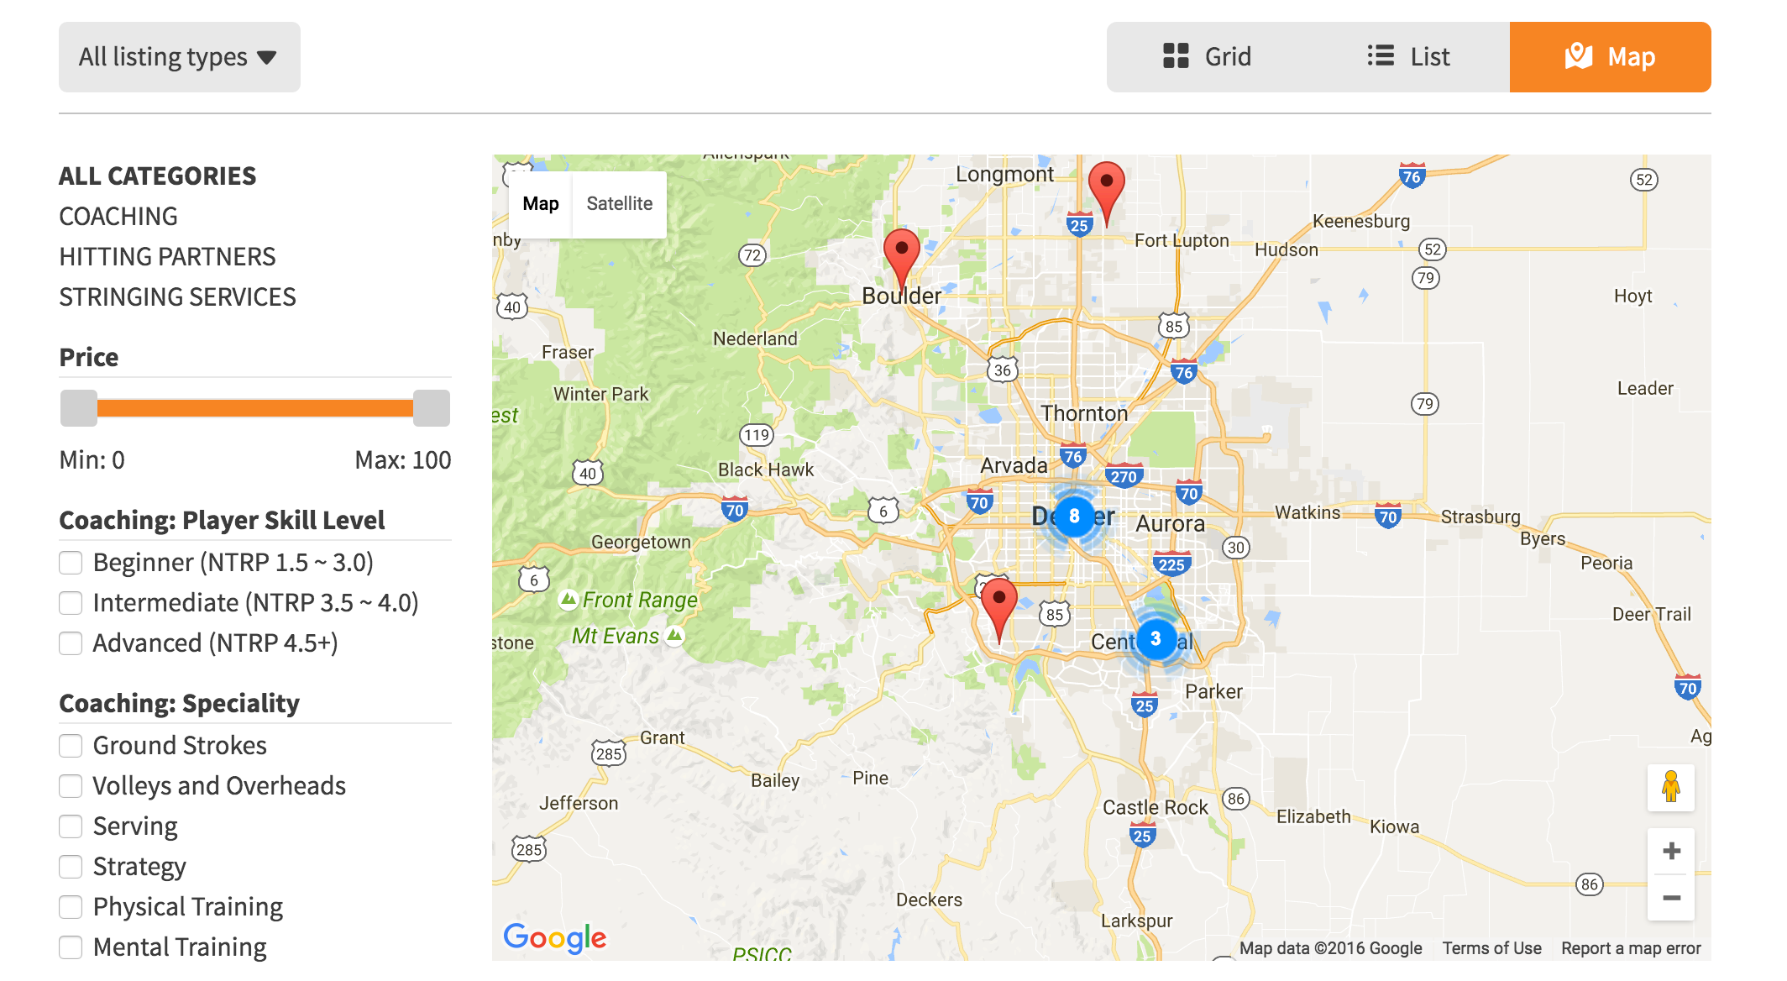The height and width of the screenshot is (981, 1787).
Task: Click the Street View pegman icon
Action: pos(1670,787)
